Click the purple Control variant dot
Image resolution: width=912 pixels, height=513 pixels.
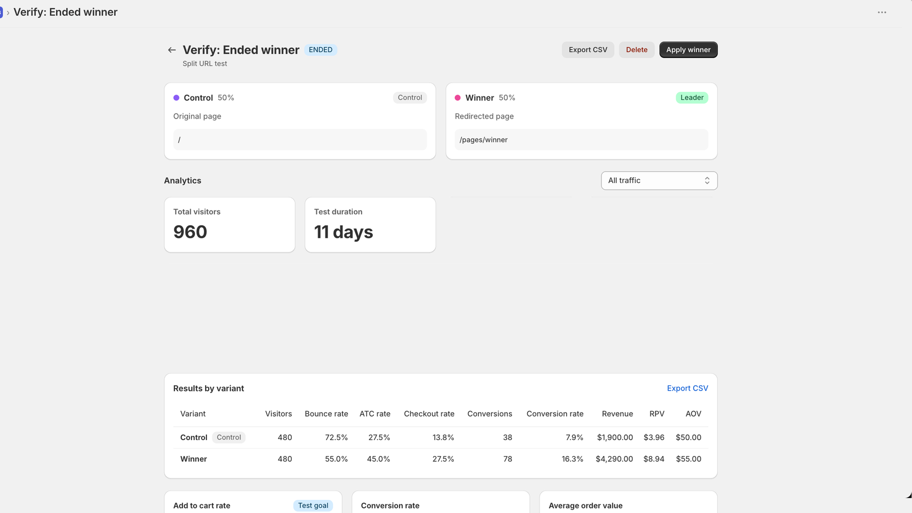pyautogui.click(x=176, y=98)
